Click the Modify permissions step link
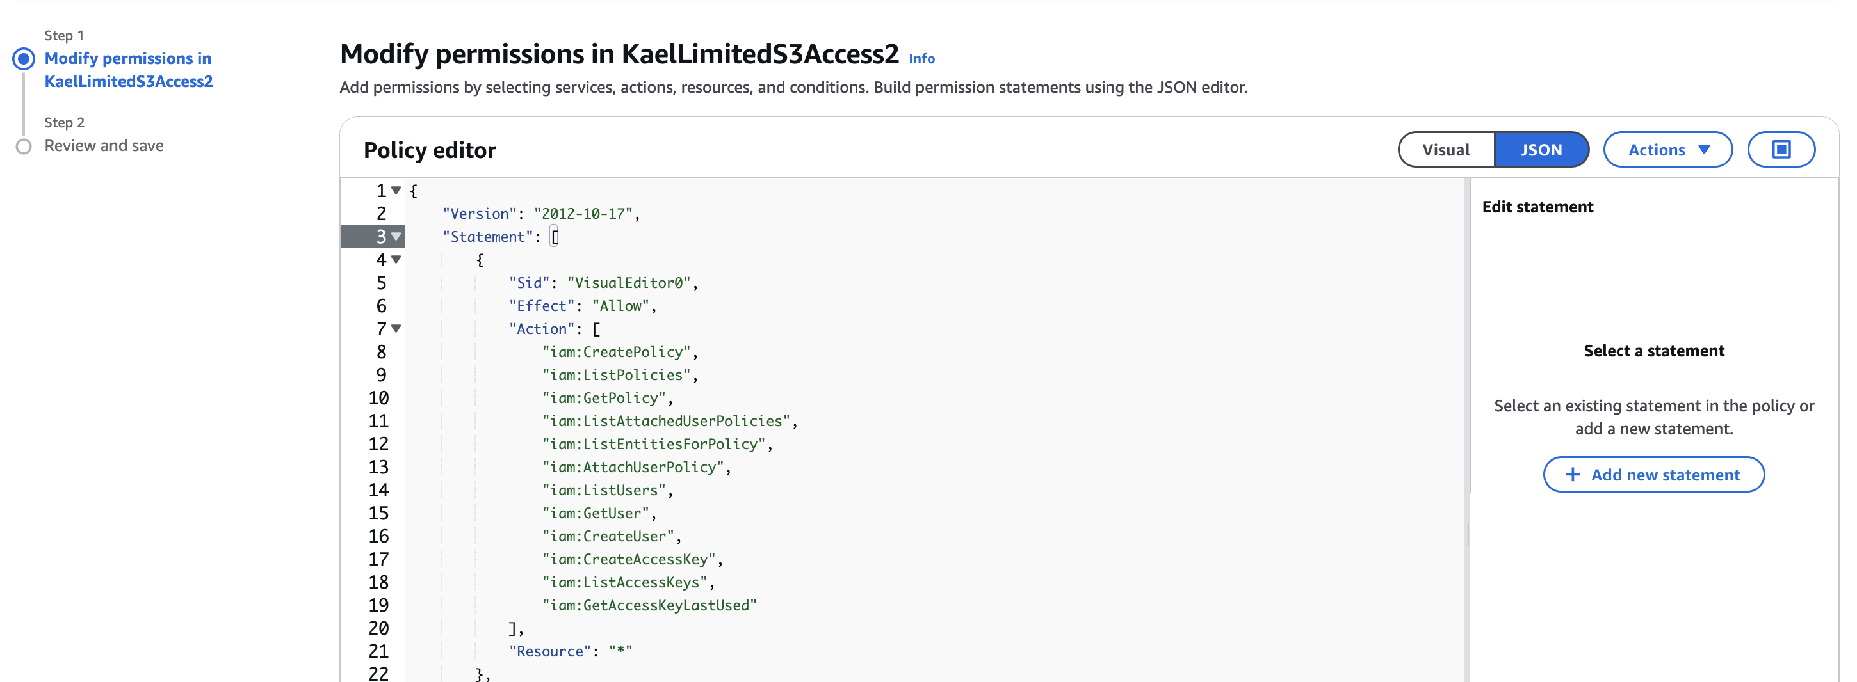The width and height of the screenshot is (1857, 682). click(128, 70)
